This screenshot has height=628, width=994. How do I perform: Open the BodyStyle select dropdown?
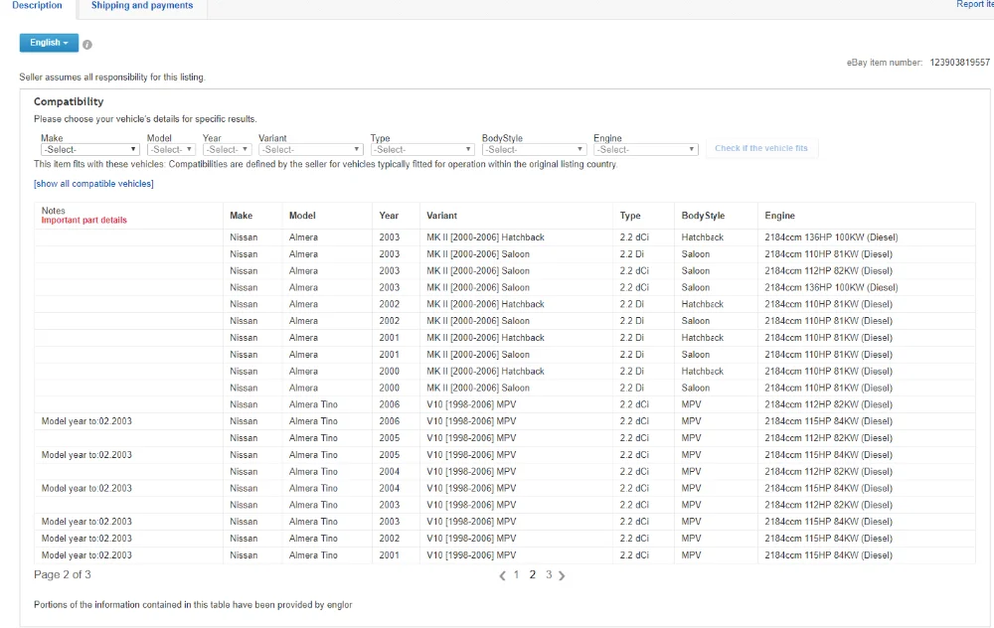click(x=534, y=150)
